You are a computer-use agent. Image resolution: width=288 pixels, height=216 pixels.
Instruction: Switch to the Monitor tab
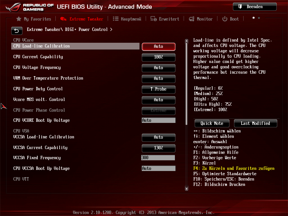click(204, 19)
